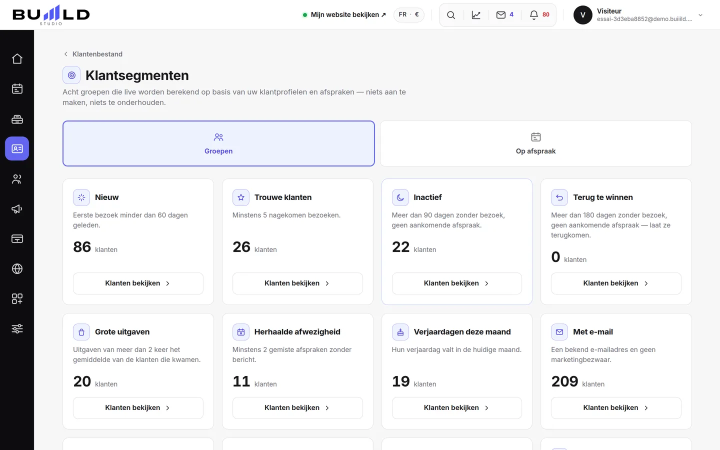This screenshot has height=450, width=720.
Task: Click the 86 klanten count
Action: pyautogui.click(x=95, y=247)
